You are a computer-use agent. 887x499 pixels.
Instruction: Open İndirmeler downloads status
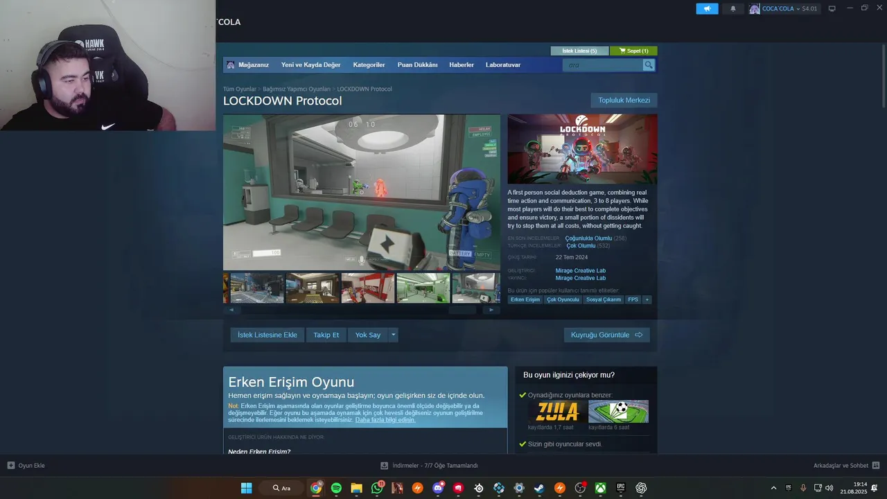tap(430, 466)
